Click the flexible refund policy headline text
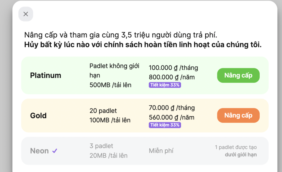 tap(143, 44)
